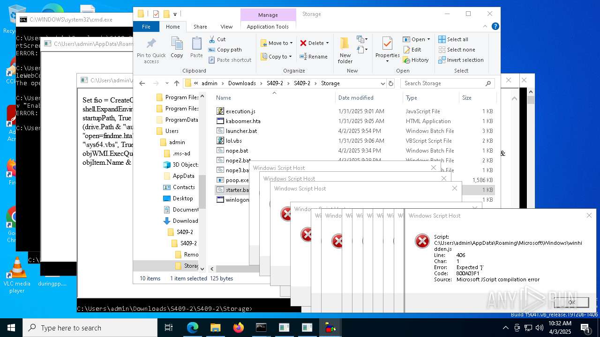Screen dimensions: 600x337
Task: Go back in Explorer navigation
Action: pos(142,83)
